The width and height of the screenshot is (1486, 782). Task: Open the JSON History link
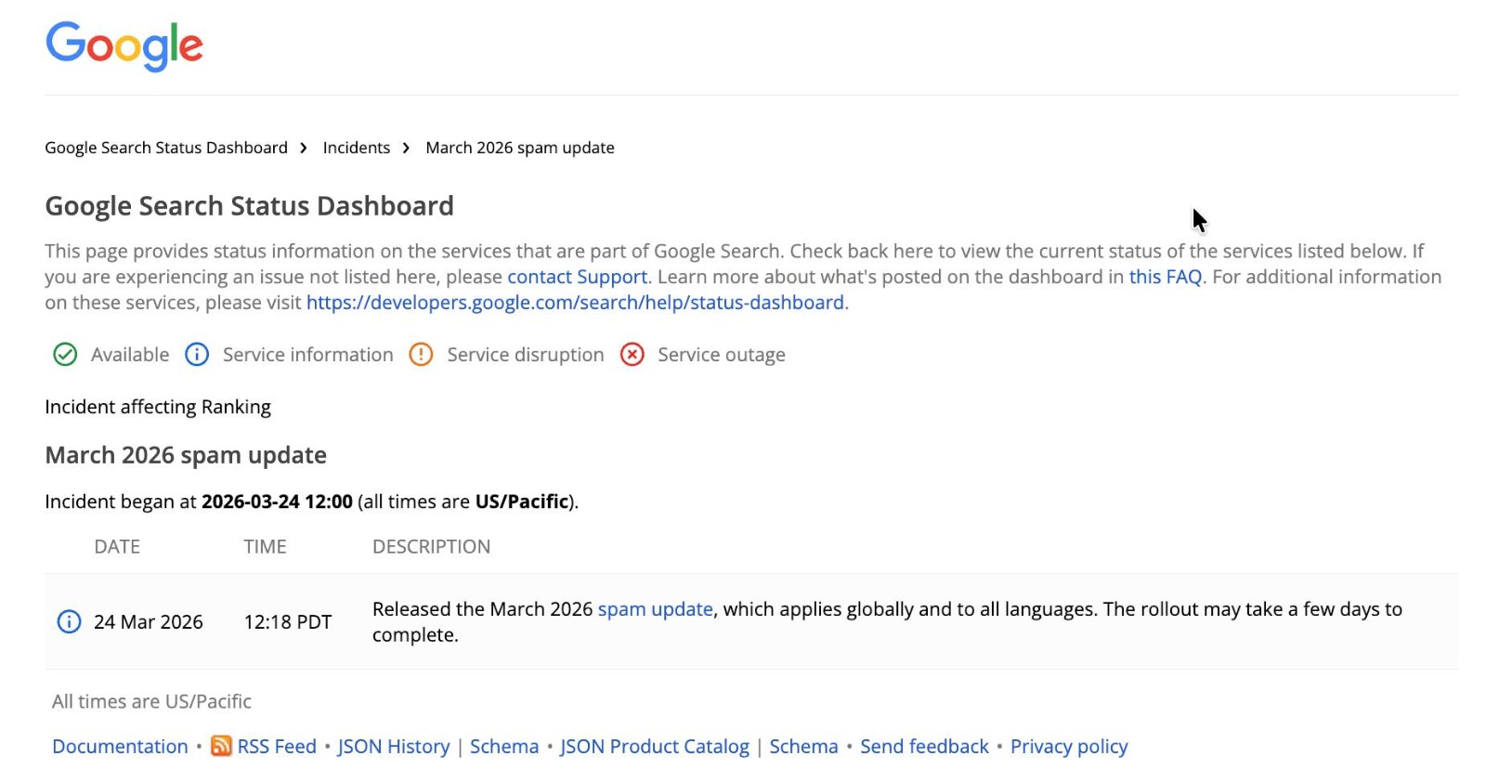393,747
